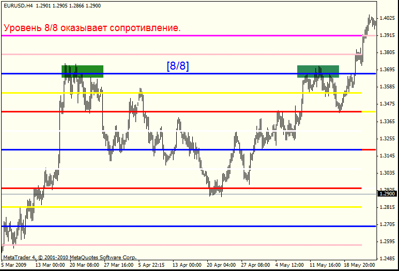
Task: Select the magenta horizontal line at 1.3915
Action: (x=182, y=36)
